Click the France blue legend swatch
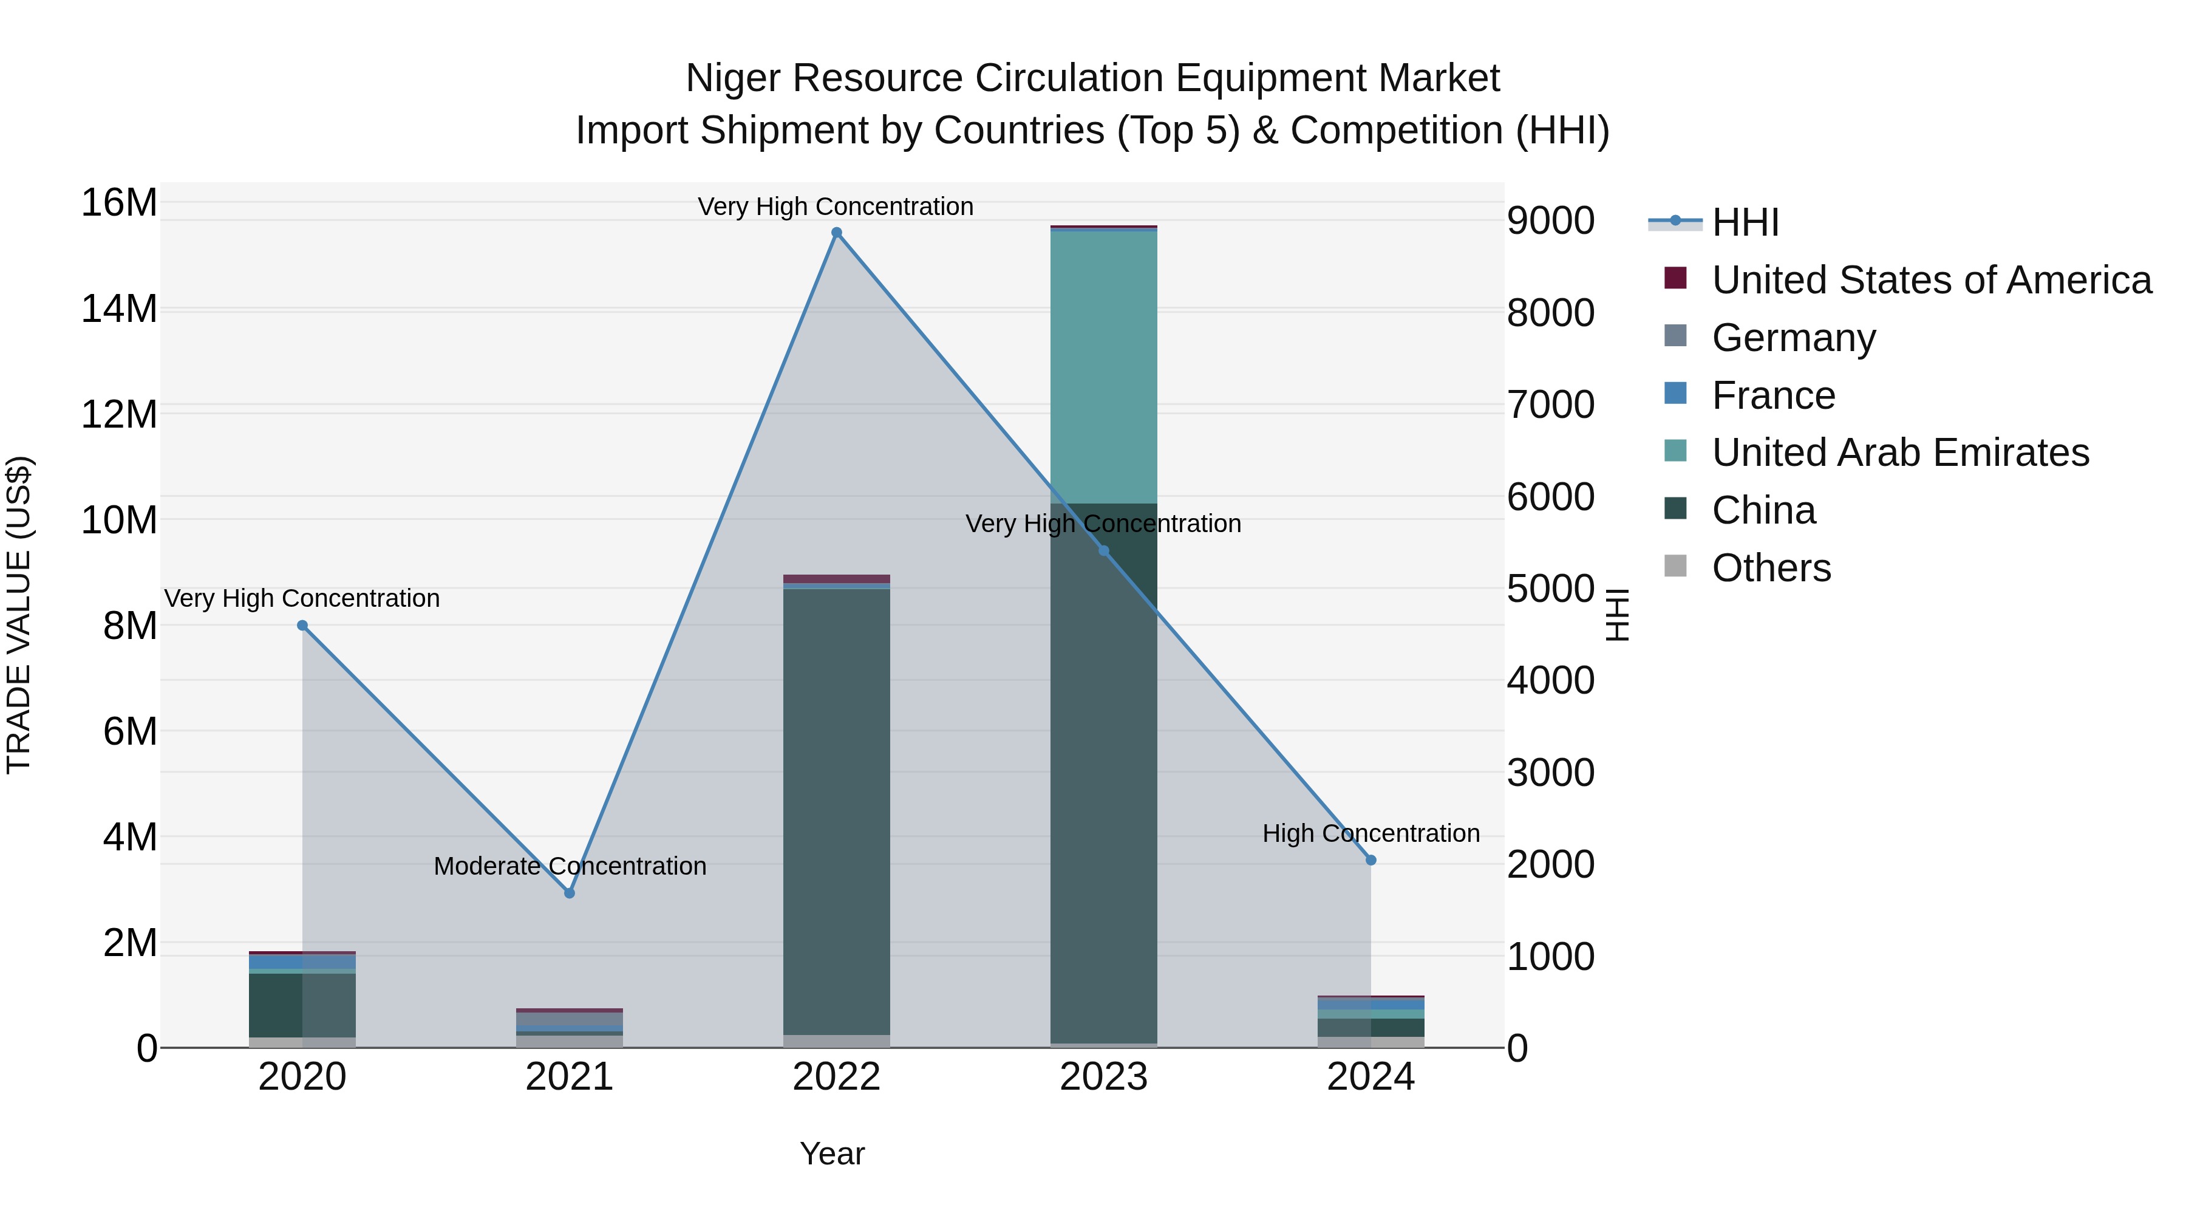Screen dimensions: 2186x1230 coord(1675,393)
